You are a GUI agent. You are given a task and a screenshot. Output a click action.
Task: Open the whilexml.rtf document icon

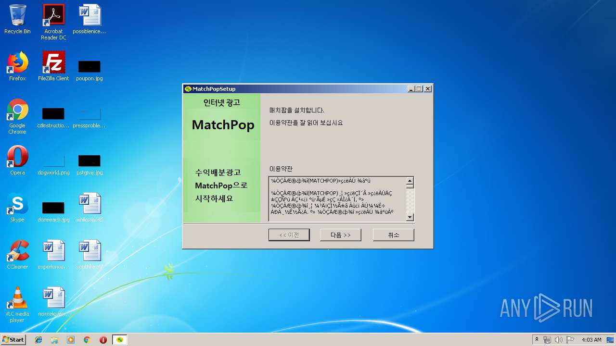pyautogui.click(x=90, y=208)
